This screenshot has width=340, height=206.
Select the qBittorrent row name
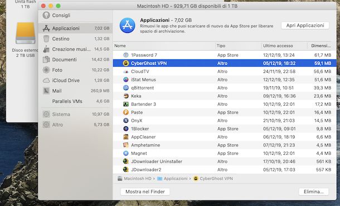142,88
